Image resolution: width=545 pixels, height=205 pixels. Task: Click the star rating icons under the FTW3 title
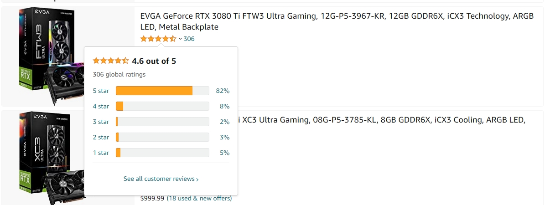(158, 39)
